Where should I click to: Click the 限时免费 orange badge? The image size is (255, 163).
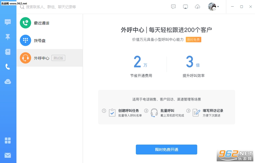click(x=193, y=40)
